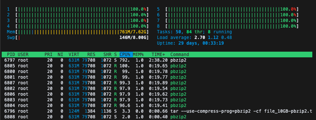
Task: Click the CPU 6 usage bar
Action: click(232, 15)
